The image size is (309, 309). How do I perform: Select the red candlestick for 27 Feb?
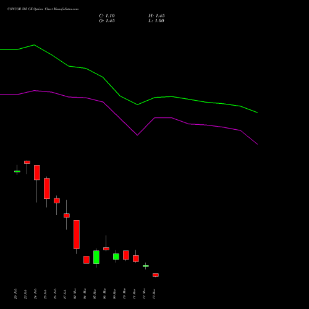tap(67, 216)
